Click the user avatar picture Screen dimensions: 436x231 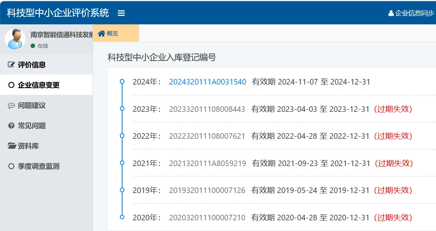(15, 39)
